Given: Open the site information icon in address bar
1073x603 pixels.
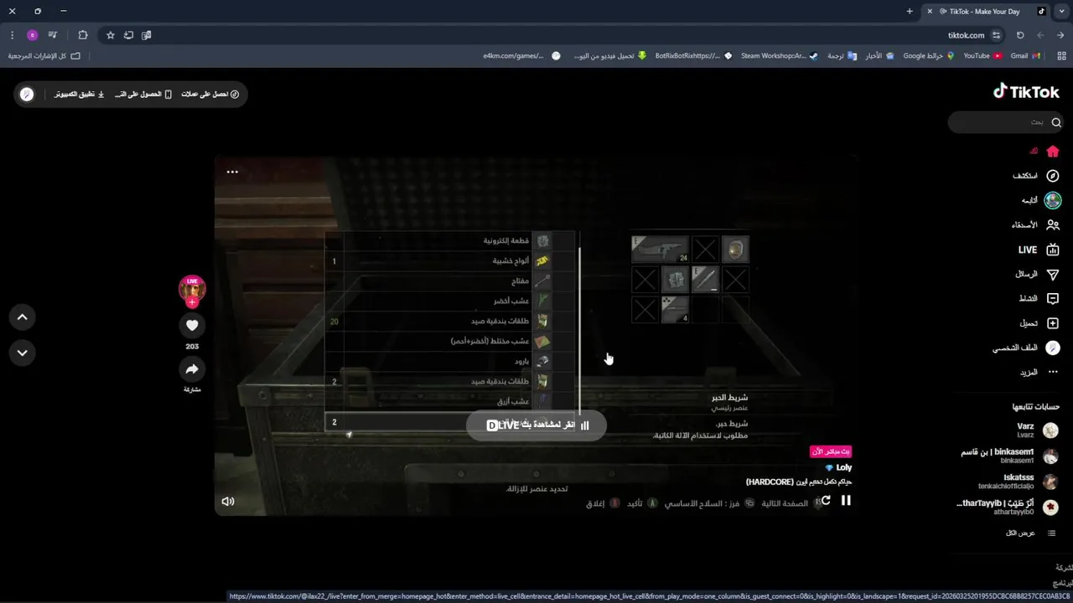Looking at the screenshot, I should click(996, 35).
